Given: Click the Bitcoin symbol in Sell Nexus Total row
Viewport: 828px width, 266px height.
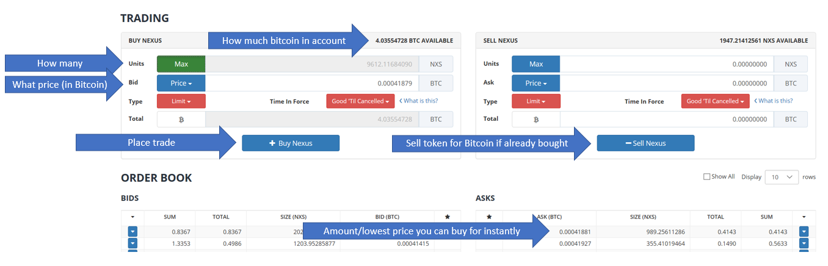Looking at the screenshot, I should click(536, 120).
